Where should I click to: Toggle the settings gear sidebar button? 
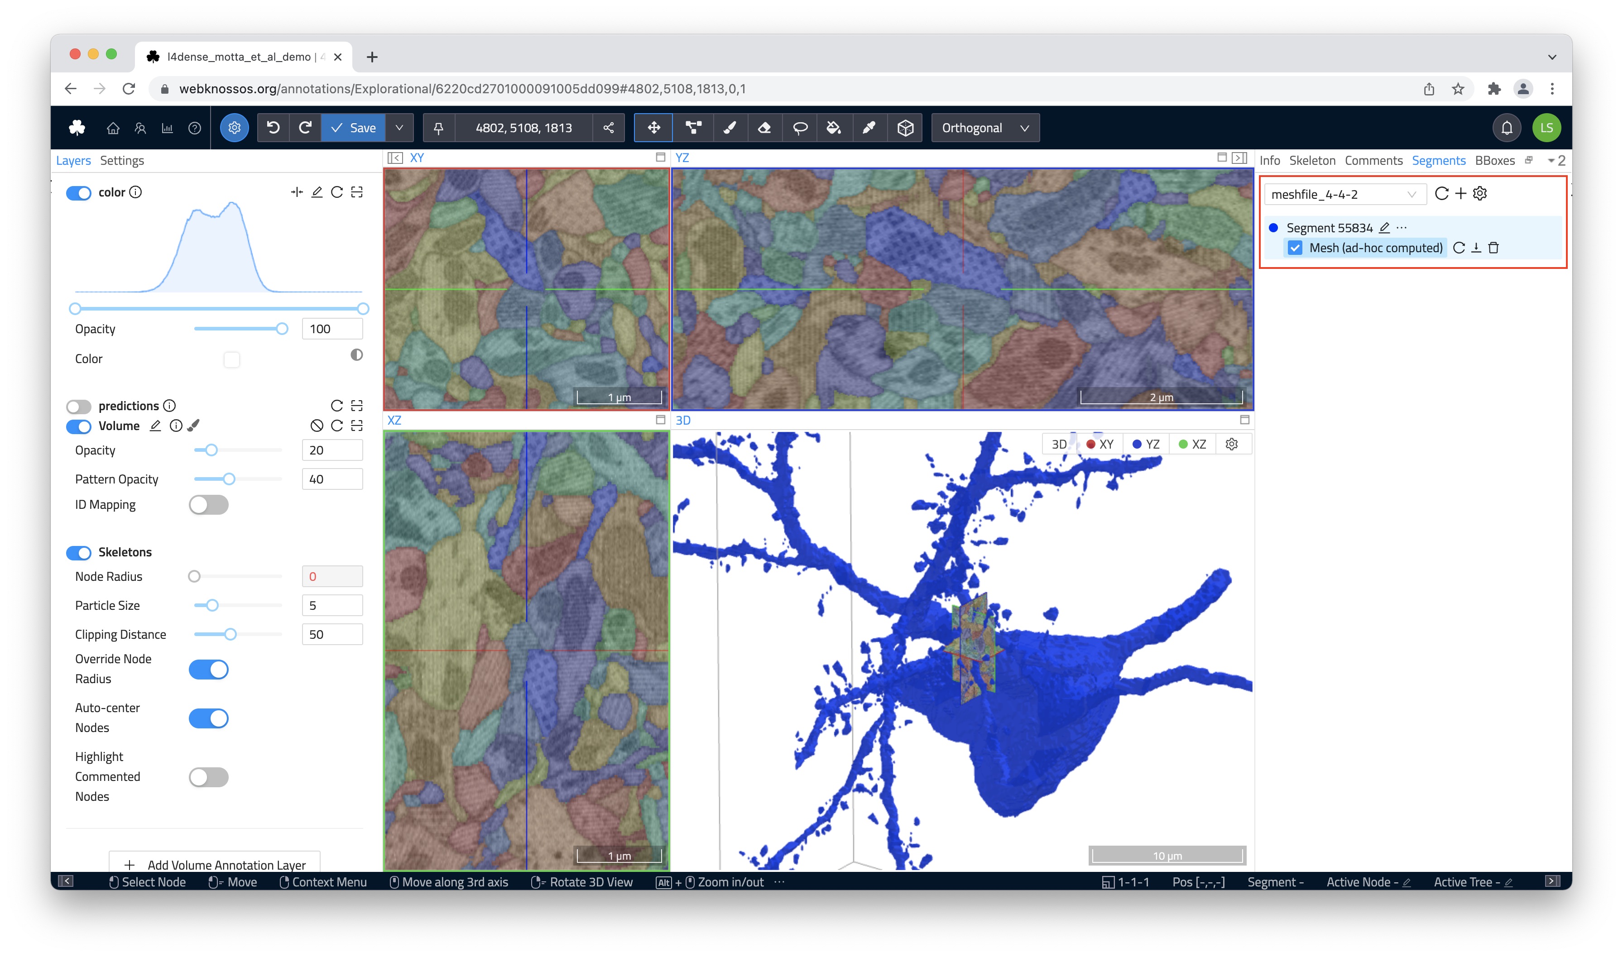click(234, 128)
